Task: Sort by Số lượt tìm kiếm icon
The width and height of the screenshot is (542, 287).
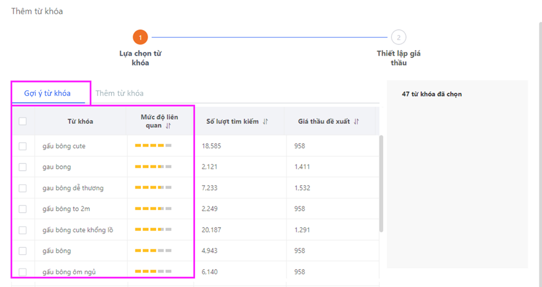Action: click(265, 122)
